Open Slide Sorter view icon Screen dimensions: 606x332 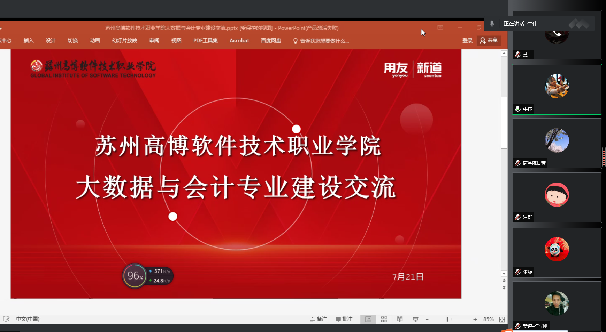click(384, 319)
